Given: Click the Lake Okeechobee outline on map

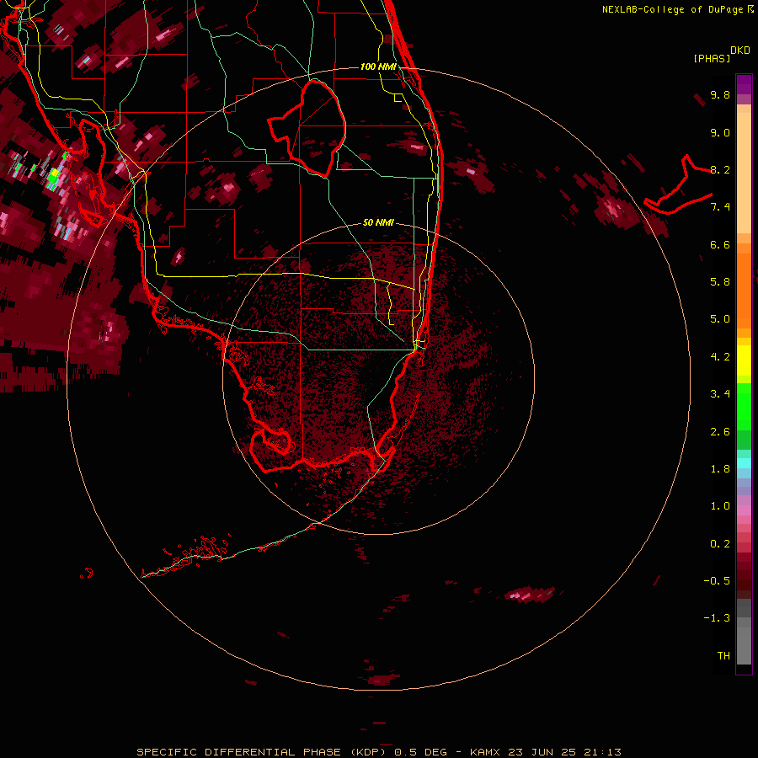Looking at the screenshot, I should pos(307,128).
